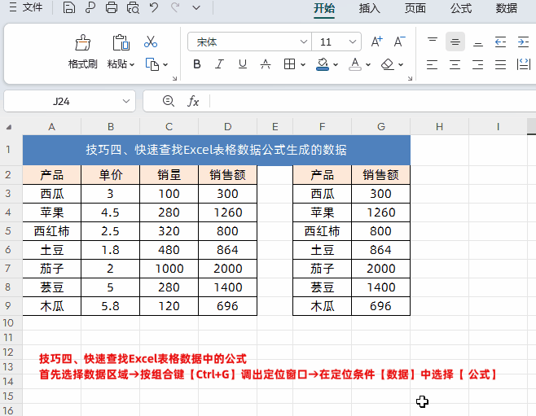Select top vertical alignment

click(433, 42)
